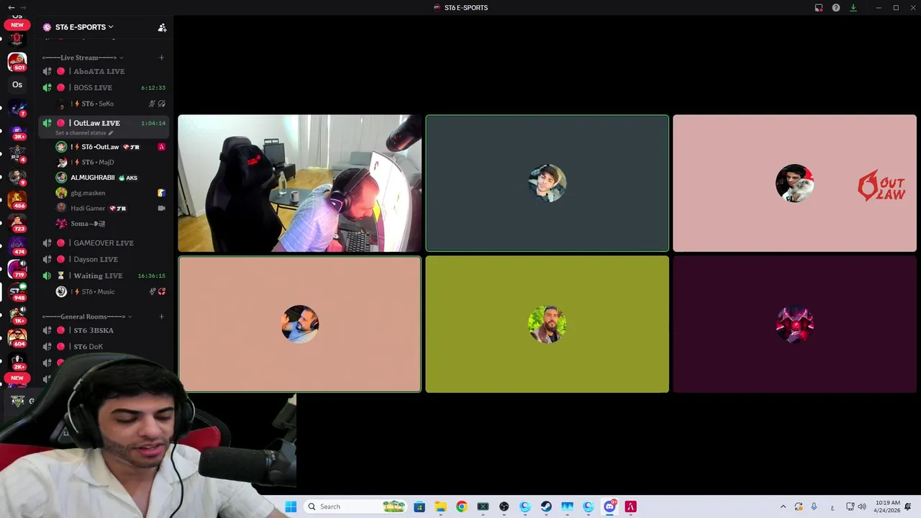Join the ST6 DoK voice channel
This screenshot has height=518, width=921.
click(x=104, y=347)
